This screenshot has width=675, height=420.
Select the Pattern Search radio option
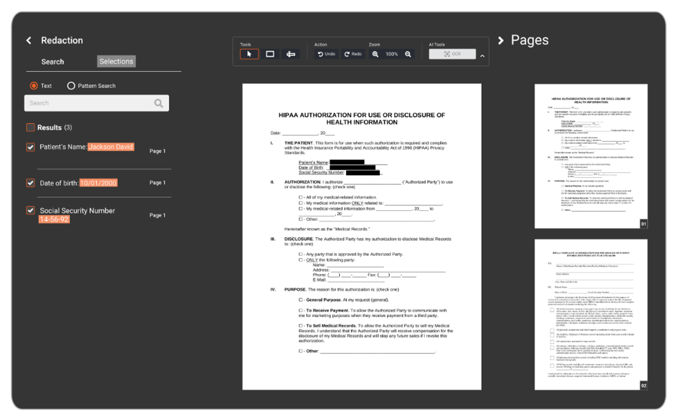71,86
